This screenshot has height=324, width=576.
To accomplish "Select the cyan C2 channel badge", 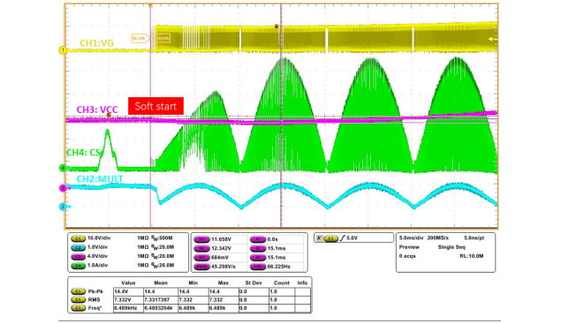I will point(78,248).
